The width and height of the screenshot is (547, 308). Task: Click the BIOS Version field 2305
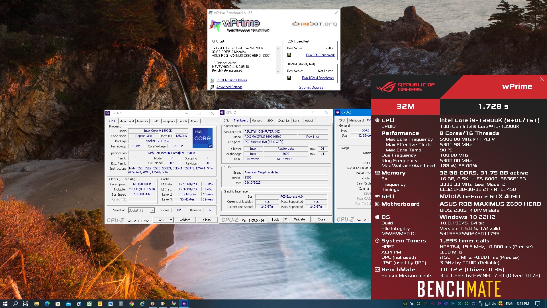285,178
